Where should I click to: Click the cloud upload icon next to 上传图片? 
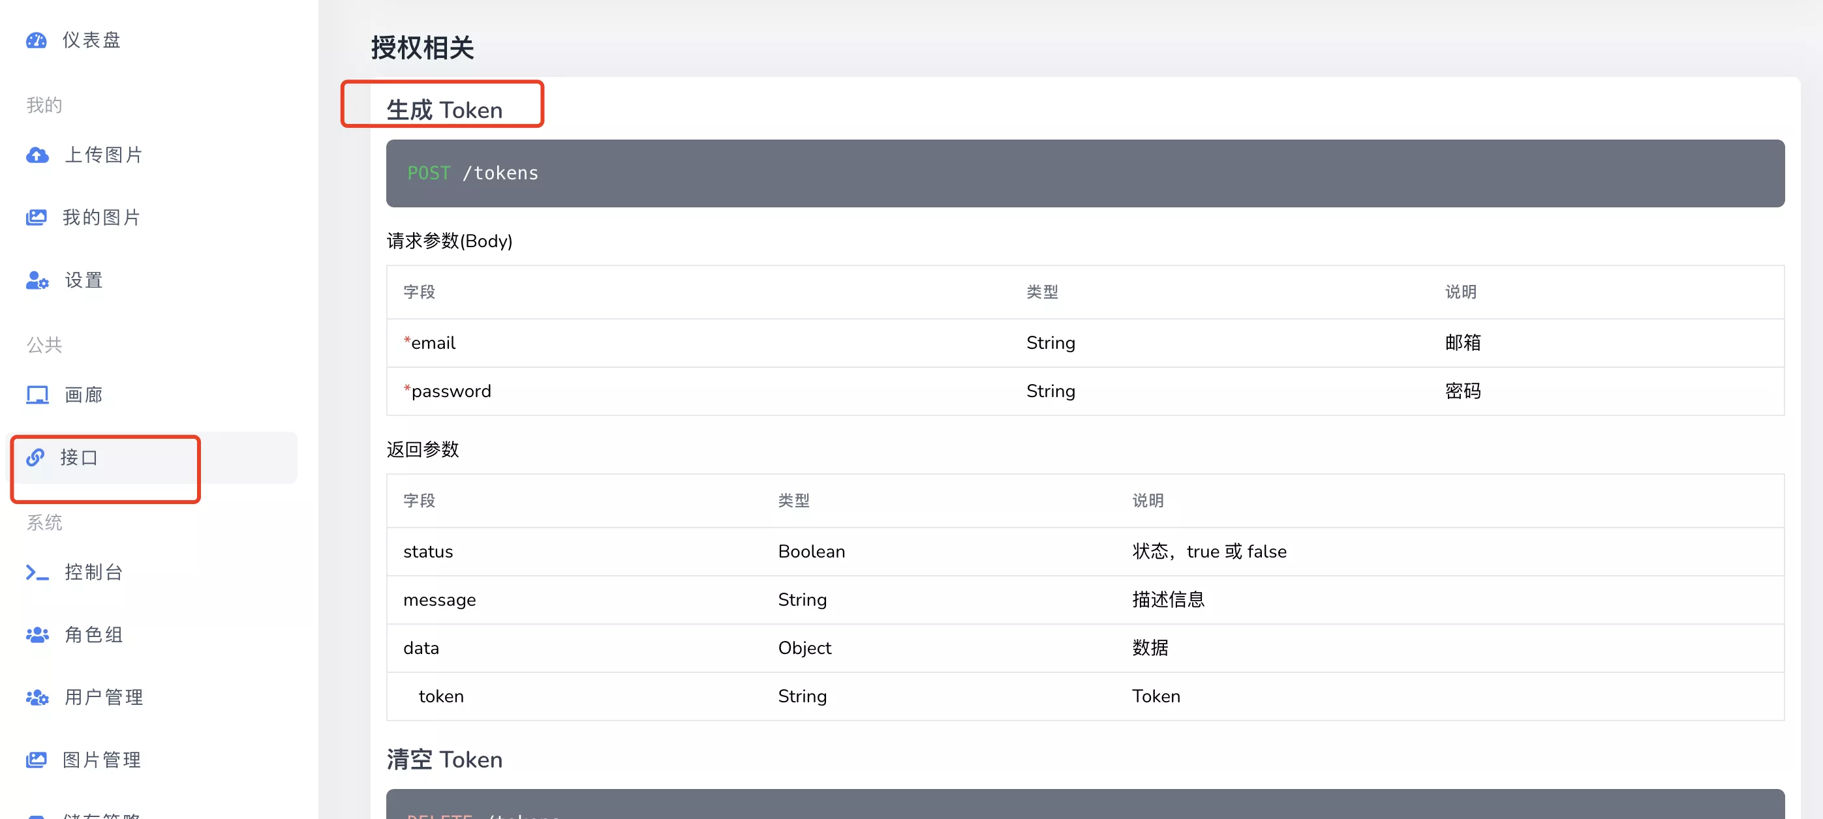click(36, 155)
